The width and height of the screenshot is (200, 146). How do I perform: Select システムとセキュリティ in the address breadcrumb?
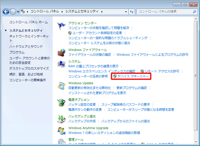pyautogui.click(x=82, y=12)
